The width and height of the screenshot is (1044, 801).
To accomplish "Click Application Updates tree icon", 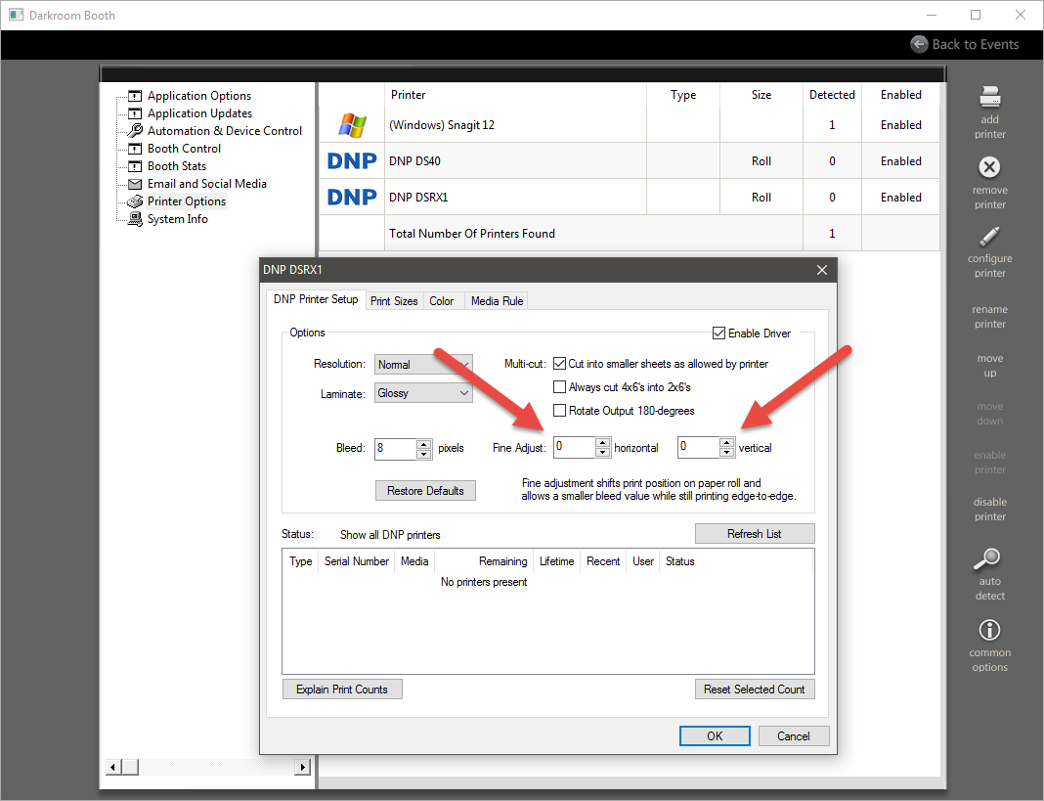I will click(x=135, y=113).
